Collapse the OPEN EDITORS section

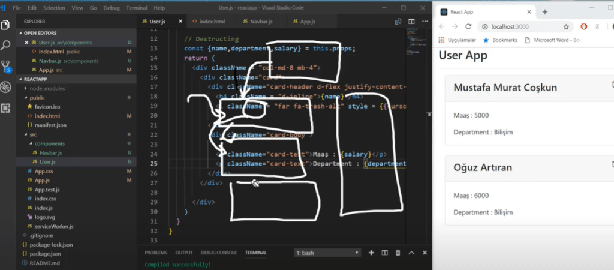39,34
